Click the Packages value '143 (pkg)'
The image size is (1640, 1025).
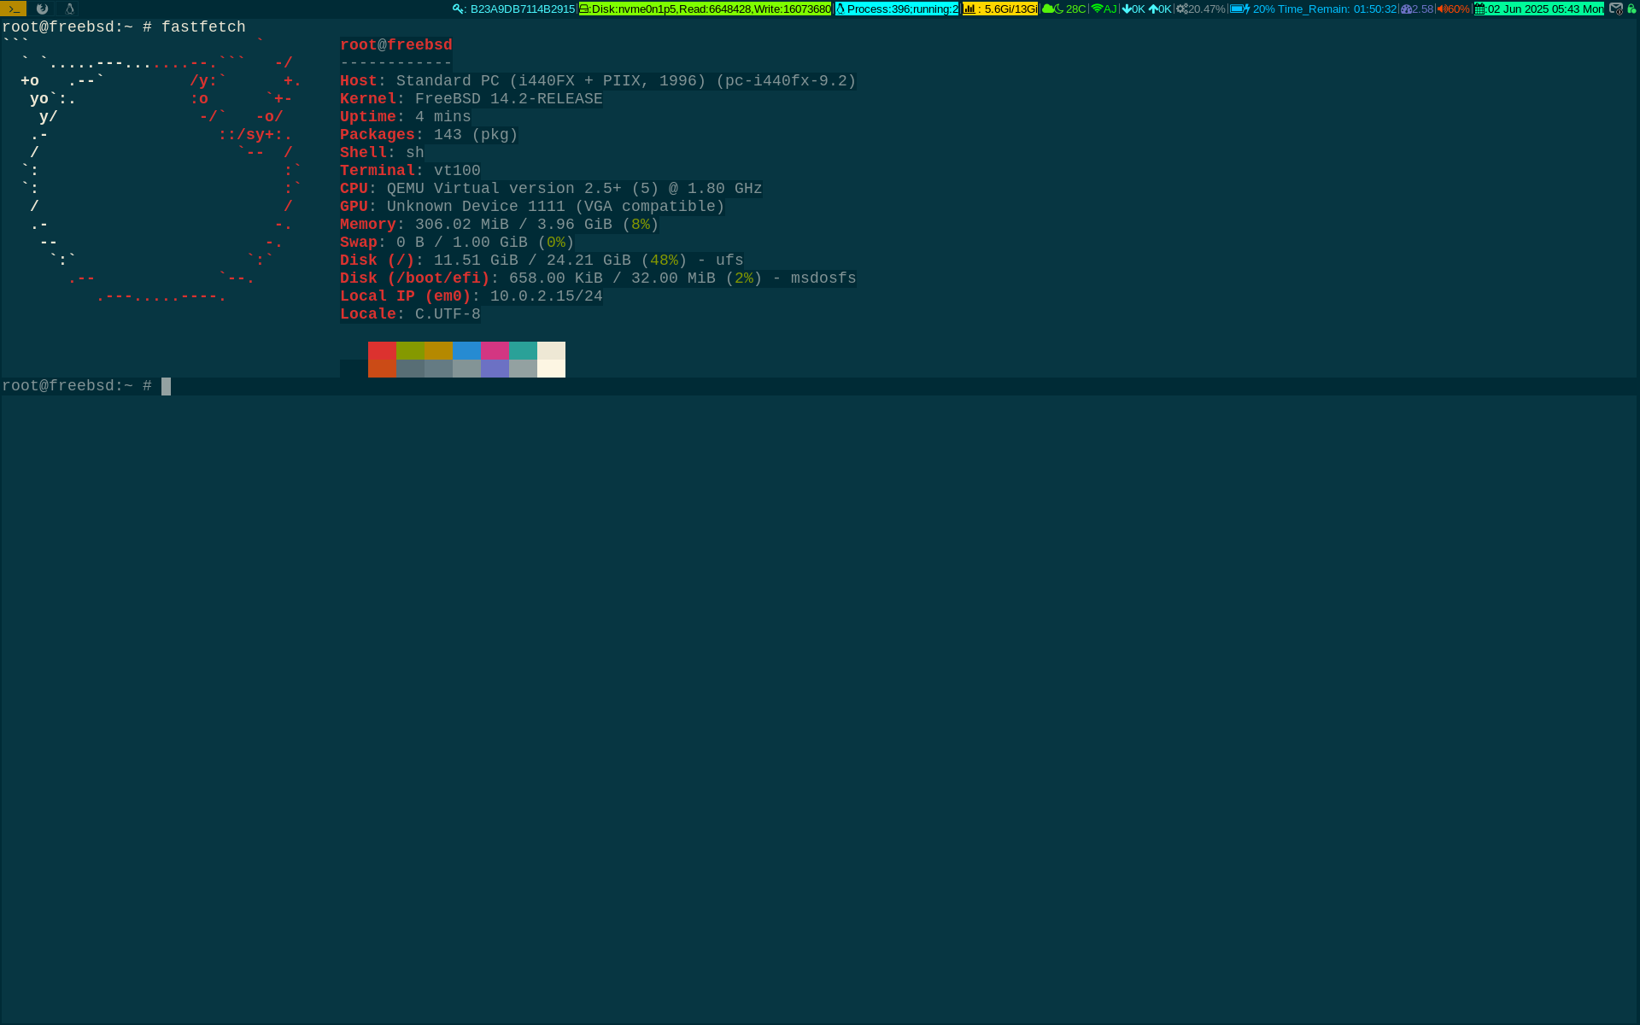click(x=476, y=135)
